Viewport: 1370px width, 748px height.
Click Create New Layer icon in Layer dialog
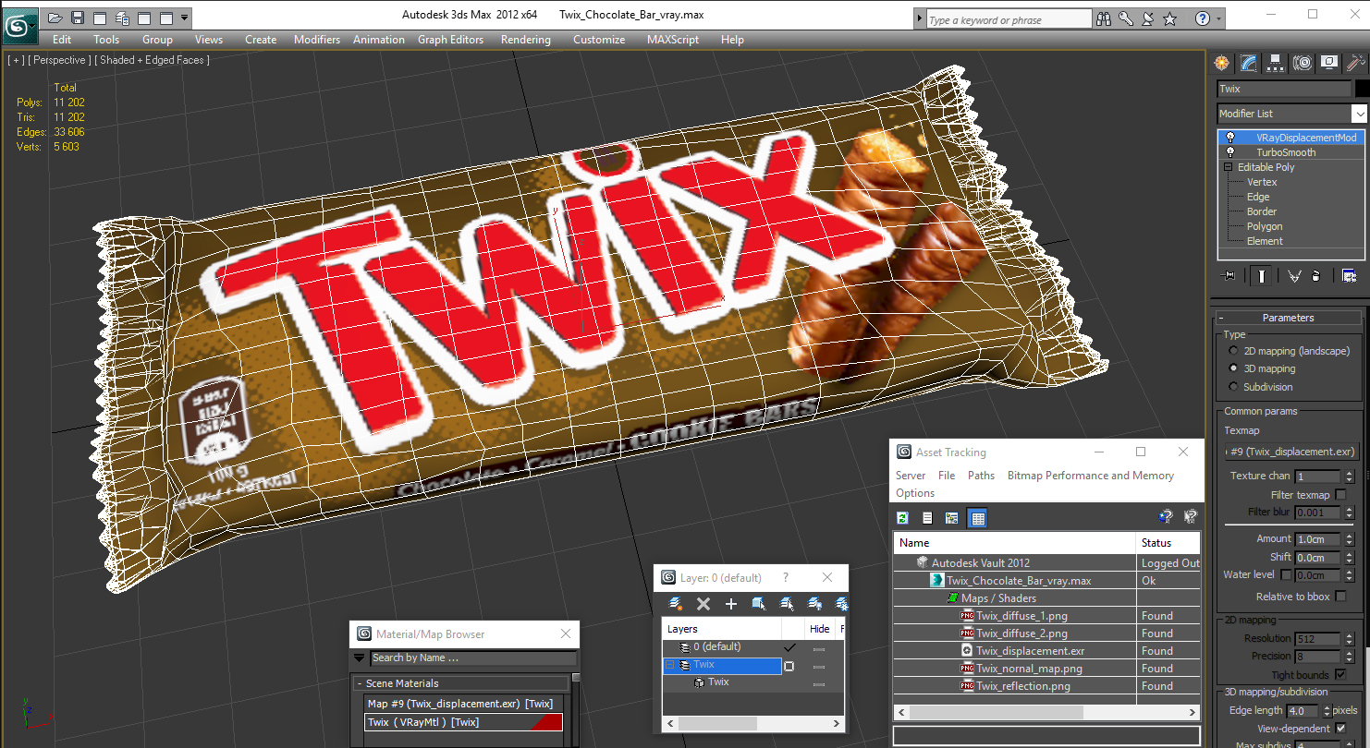tap(676, 604)
